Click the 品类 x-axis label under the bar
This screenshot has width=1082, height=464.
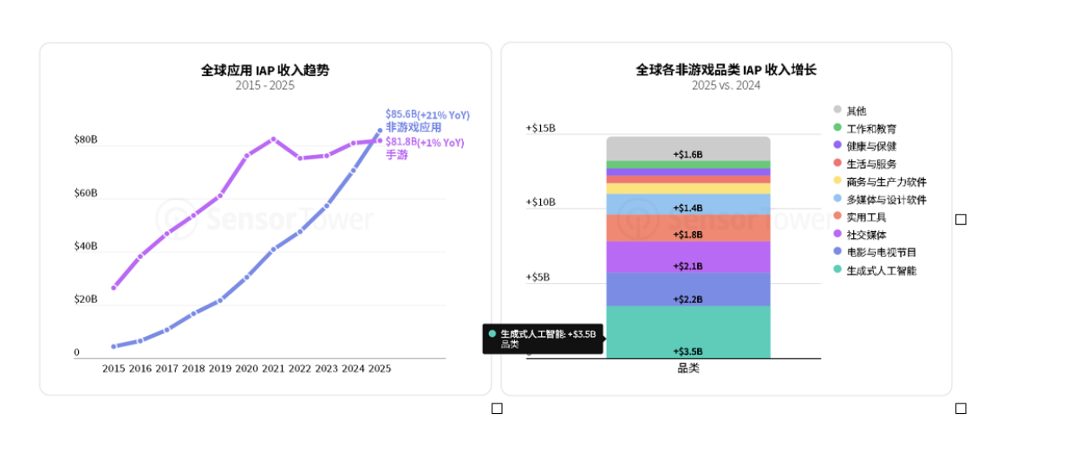(x=688, y=368)
